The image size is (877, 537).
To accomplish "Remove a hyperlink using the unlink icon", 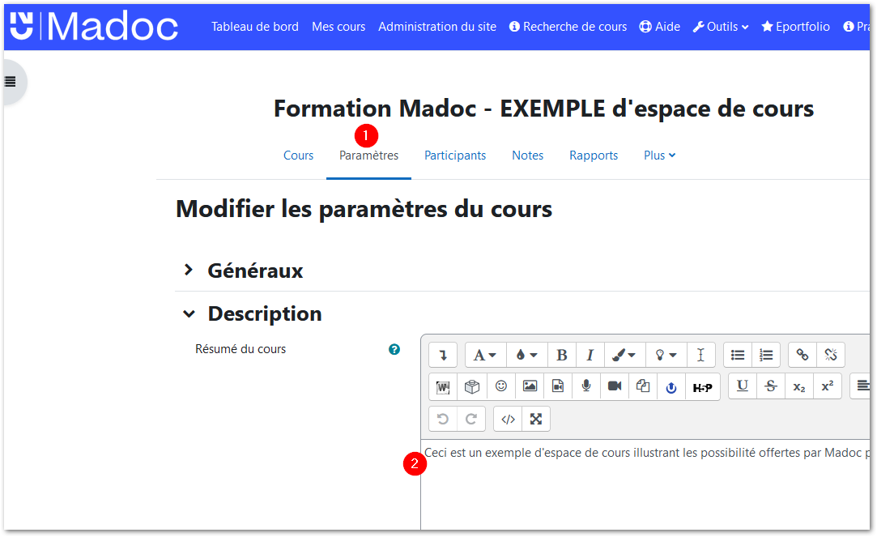I will pos(830,355).
